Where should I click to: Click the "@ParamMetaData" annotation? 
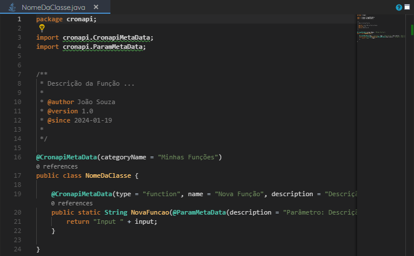[x=200, y=212]
